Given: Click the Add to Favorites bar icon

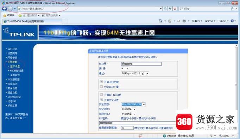Looking at the screenshot, I should pos(20,15).
